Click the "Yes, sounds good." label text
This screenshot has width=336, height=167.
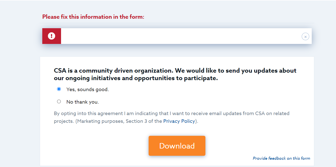click(88, 89)
